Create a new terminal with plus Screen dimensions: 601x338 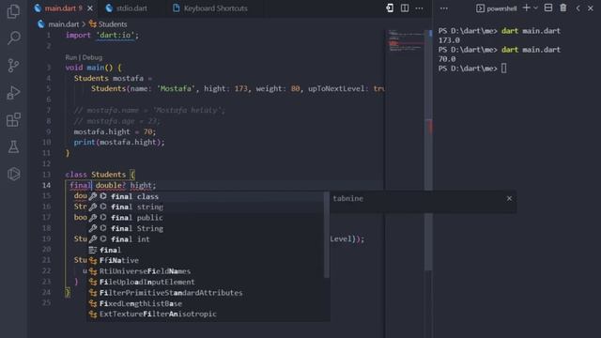tap(526, 8)
